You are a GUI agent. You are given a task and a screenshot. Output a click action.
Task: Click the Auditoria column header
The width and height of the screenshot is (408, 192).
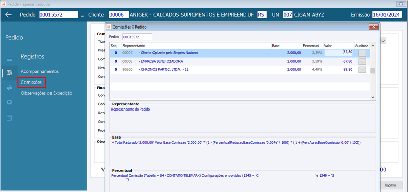click(x=362, y=46)
